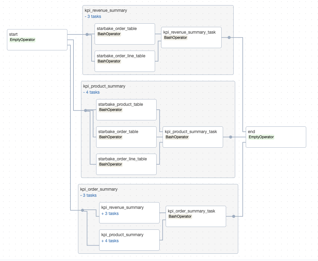Select the kpi_product_summary_task node
The width and height of the screenshot is (318, 261).
point(193,137)
